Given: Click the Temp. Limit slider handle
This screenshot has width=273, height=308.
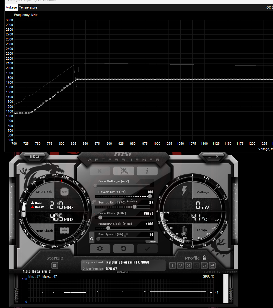Looking at the screenshot, I should pos(135,207).
